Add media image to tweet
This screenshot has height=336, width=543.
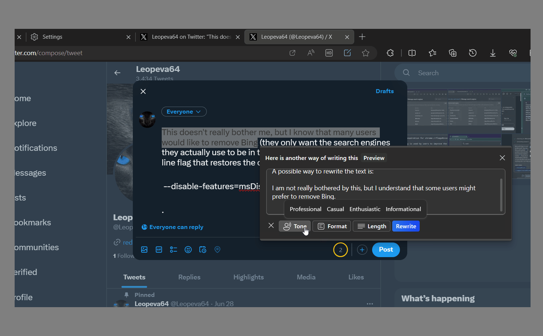[x=144, y=250]
